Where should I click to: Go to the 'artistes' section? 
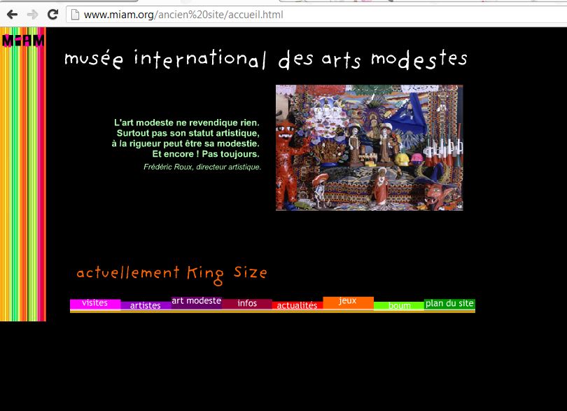click(x=145, y=305)
